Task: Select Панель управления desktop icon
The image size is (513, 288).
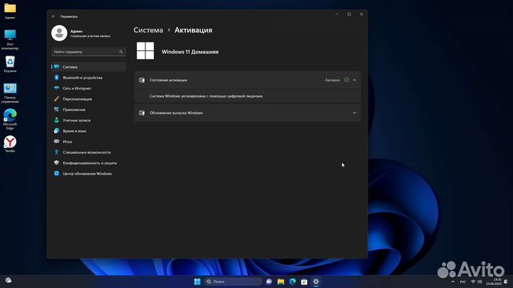Action: coord(10,93)
